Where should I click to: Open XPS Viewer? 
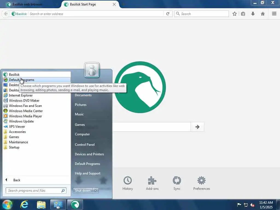(37, 126)
